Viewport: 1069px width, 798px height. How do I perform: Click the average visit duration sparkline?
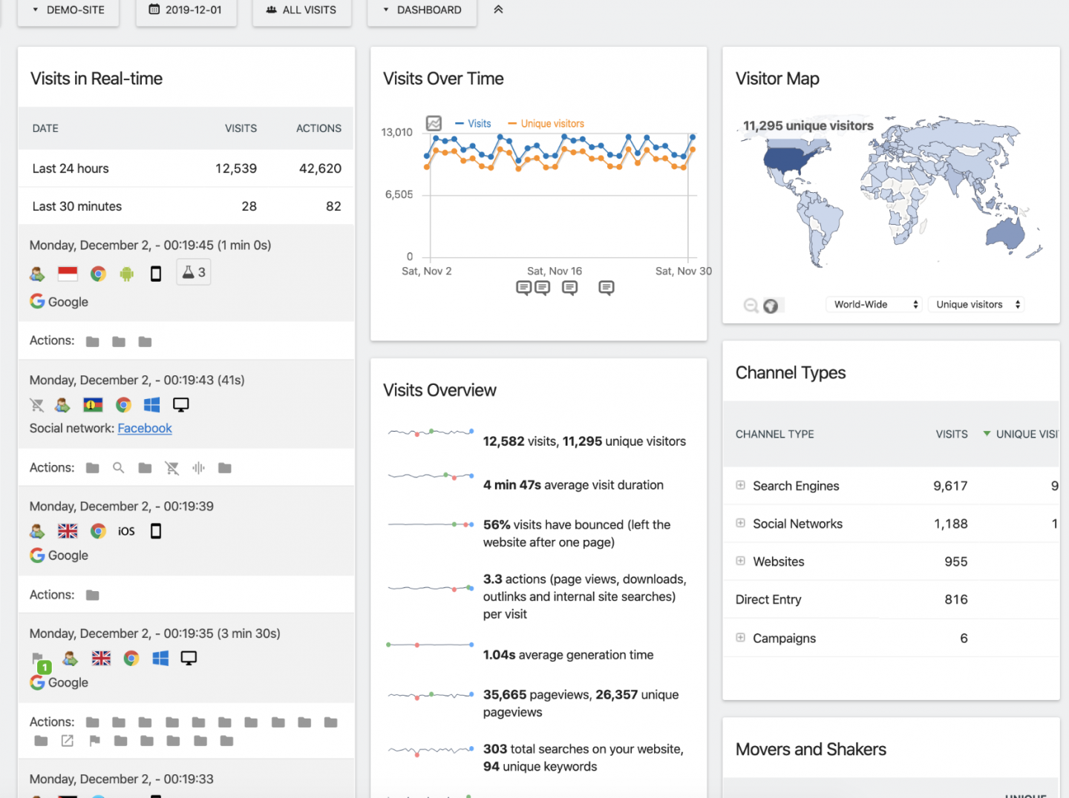(x=431, y=476)
